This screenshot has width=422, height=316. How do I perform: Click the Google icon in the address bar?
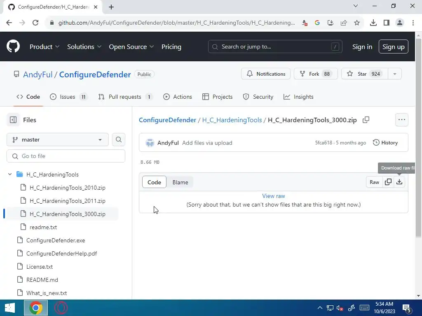(317, 23)
